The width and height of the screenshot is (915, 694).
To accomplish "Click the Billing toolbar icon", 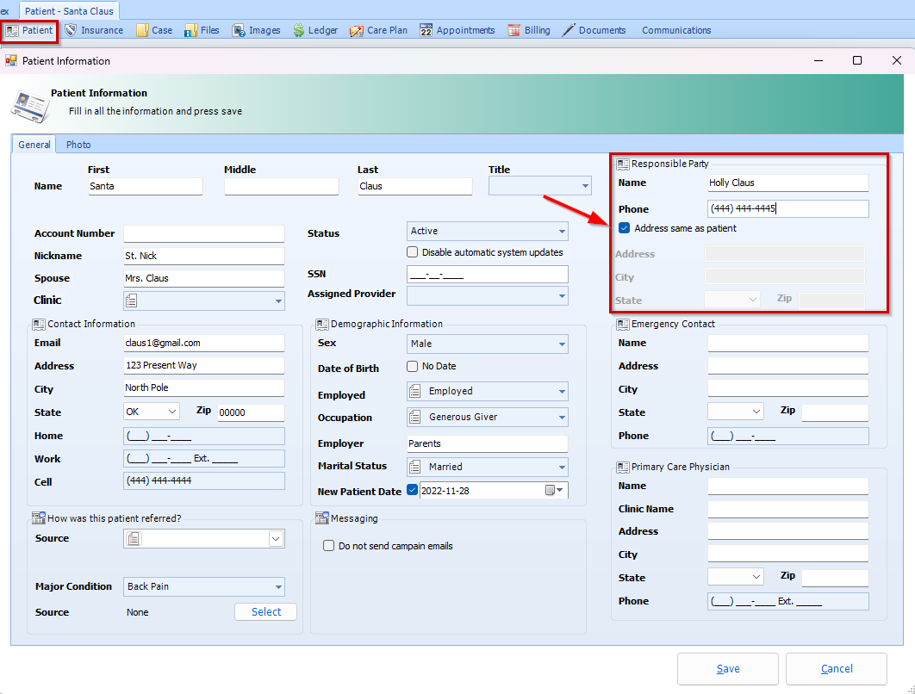I will pyautogui.click(x=514, y=30).
